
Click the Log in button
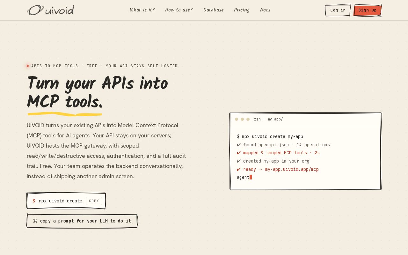click(x=338, y=10)
